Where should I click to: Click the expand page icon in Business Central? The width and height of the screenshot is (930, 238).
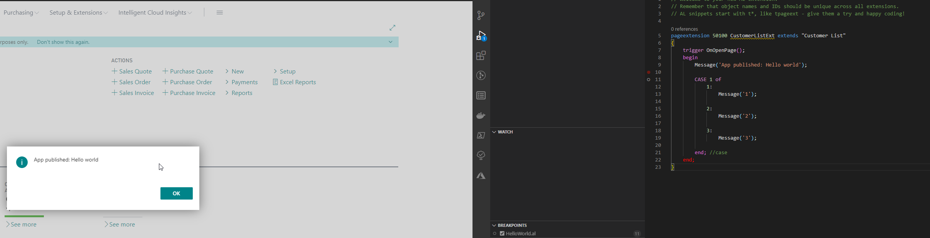(x=392, y=28)
